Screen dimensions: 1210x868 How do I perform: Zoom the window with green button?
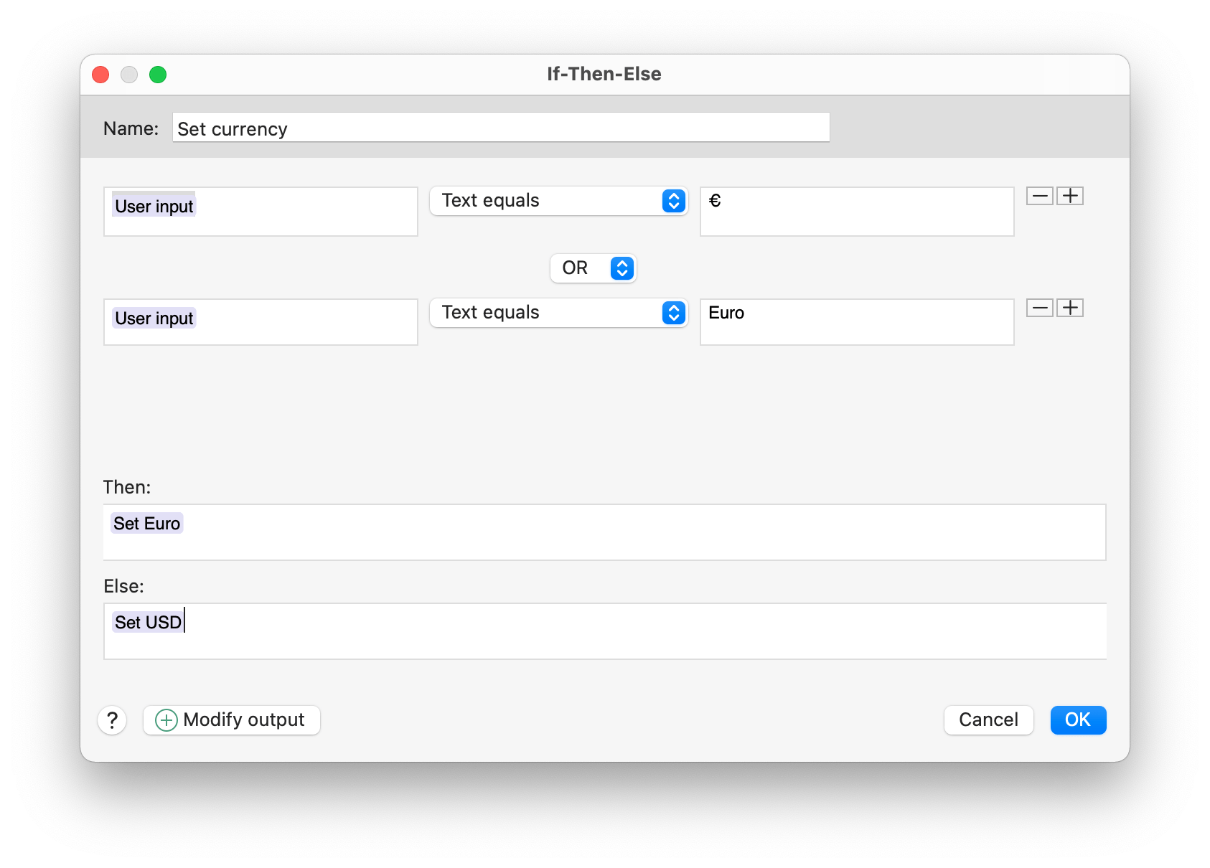pyautogui.click(x=158, y=75)
